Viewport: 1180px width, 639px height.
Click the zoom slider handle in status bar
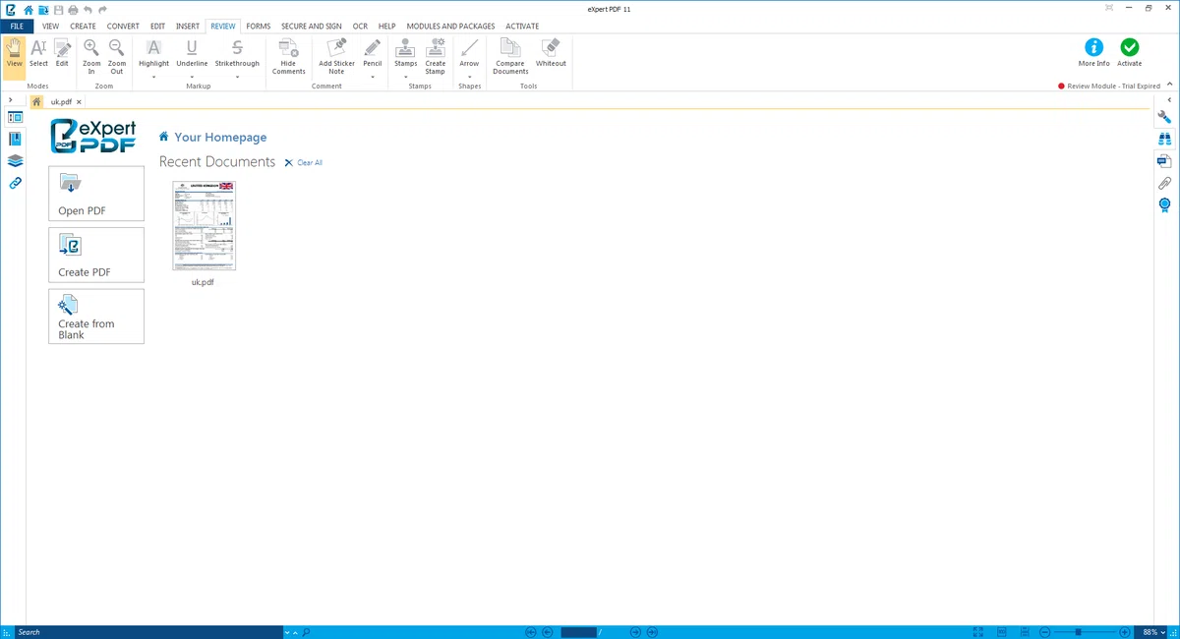[x=1079, y=632]
